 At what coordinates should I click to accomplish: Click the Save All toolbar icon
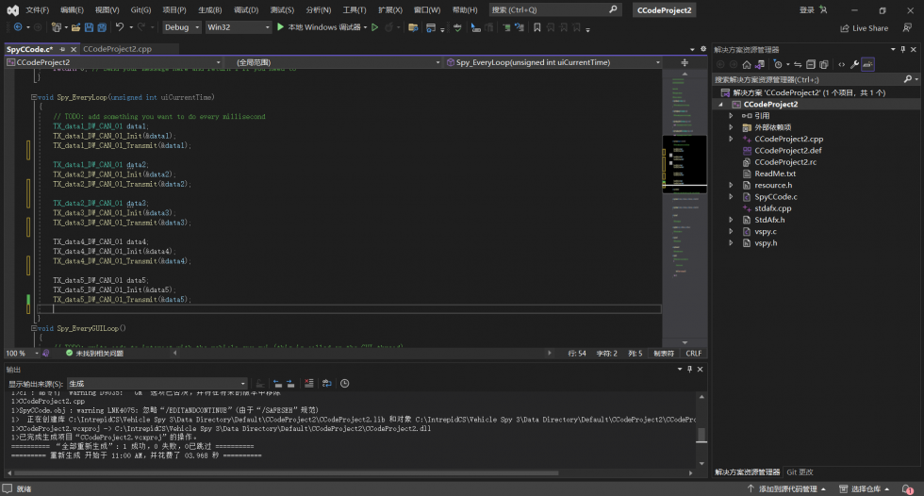pyautogui.click(x=100, y=27)
